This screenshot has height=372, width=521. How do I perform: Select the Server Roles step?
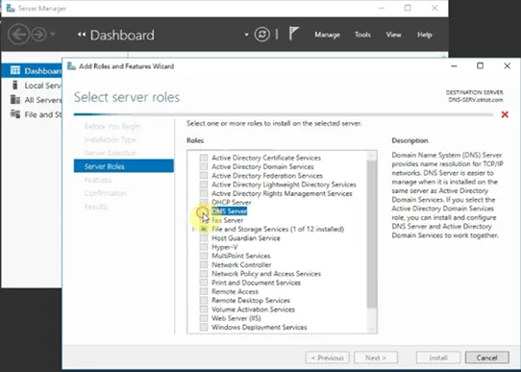pos(124,166)
